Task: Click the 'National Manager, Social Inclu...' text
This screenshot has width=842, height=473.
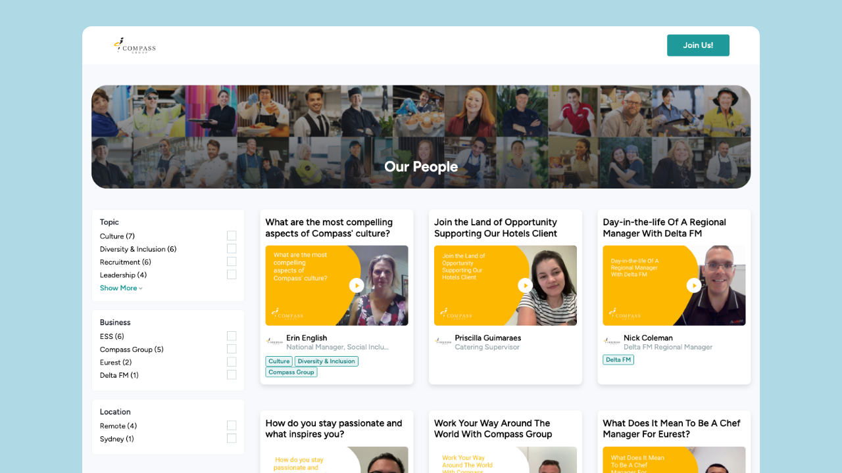Action: tap(337, 348)
